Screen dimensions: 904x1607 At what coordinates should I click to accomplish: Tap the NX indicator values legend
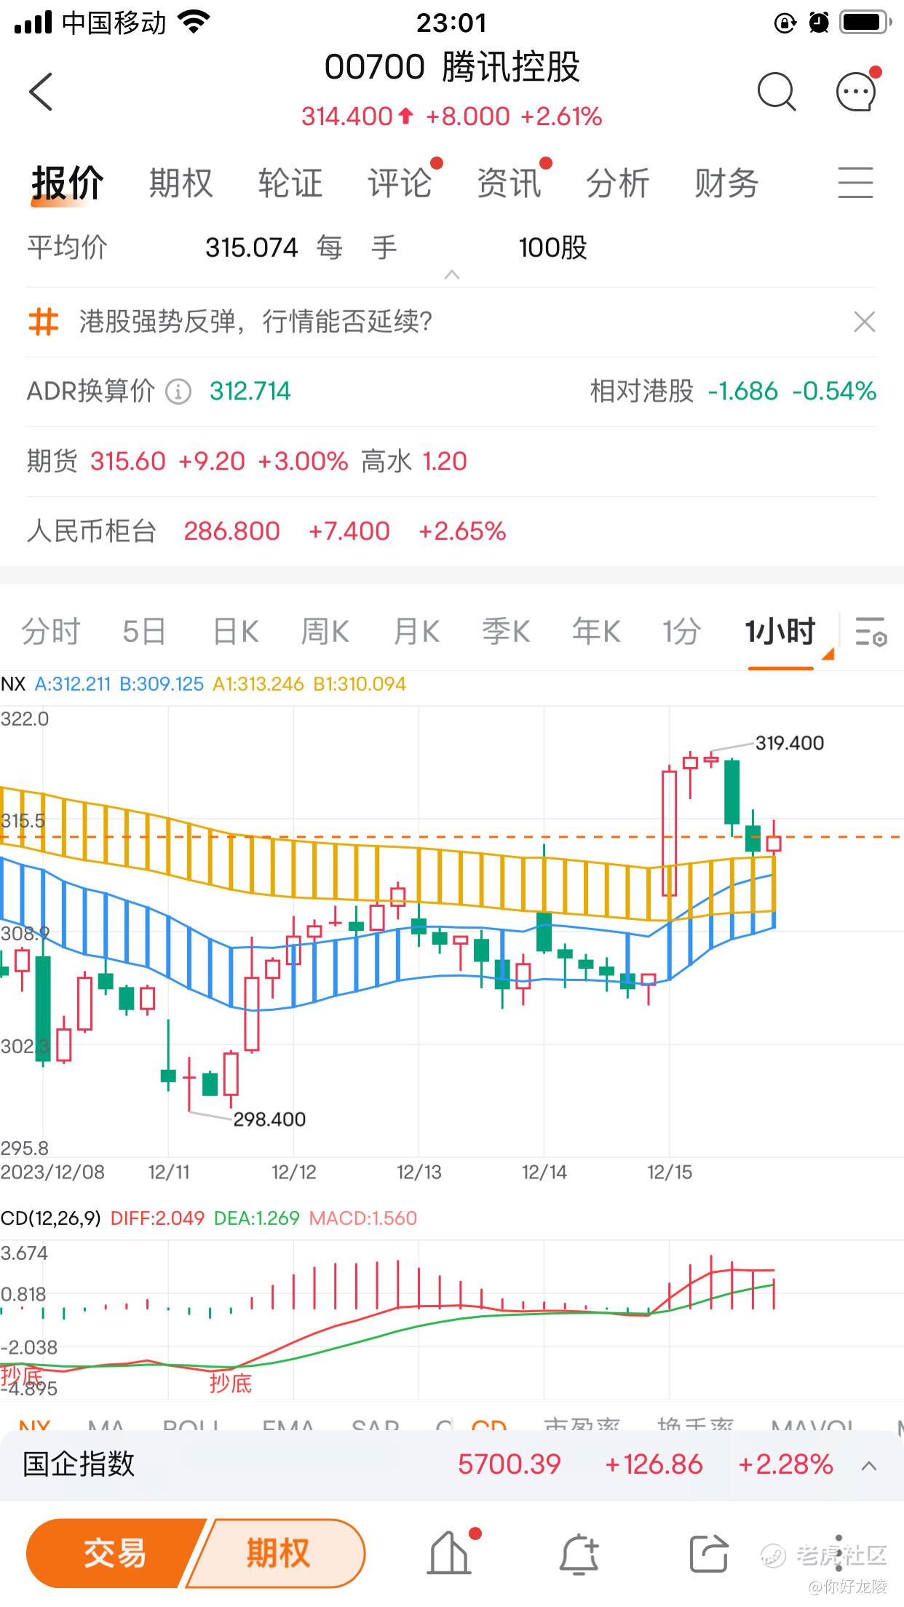[203, 684]
